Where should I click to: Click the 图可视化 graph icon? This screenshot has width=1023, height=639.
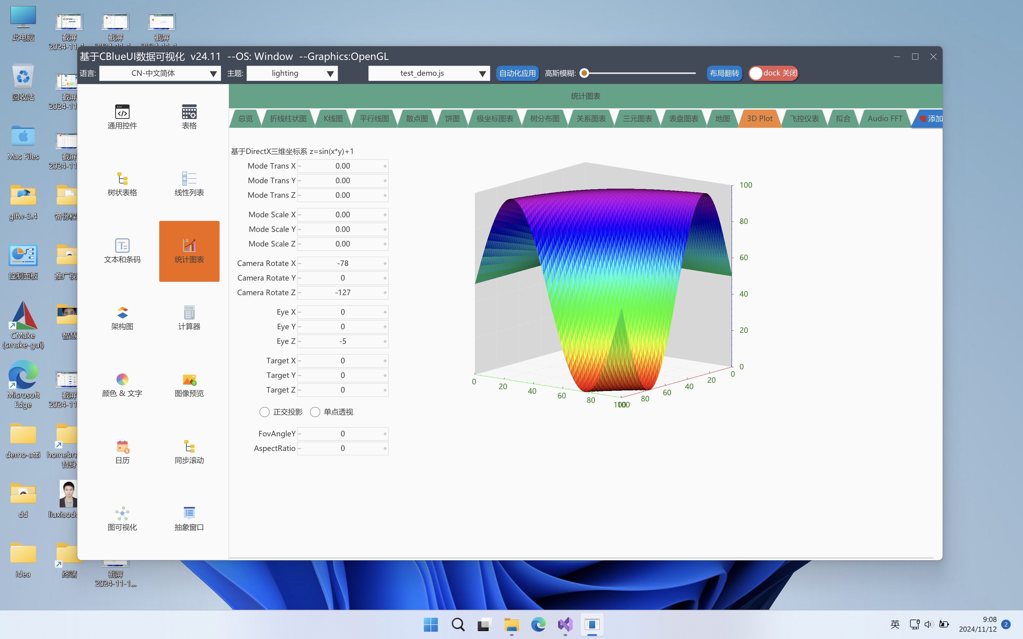(122, 514)
